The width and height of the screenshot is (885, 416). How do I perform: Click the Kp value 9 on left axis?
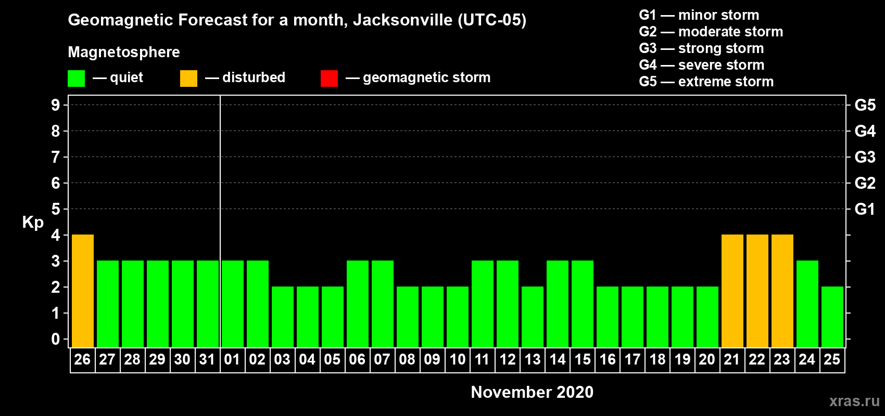(56, 105)
